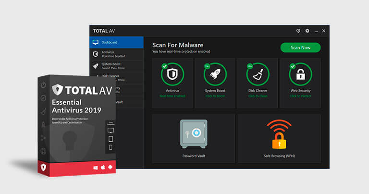Click the Android logo on the product box

tap(110, 167)
